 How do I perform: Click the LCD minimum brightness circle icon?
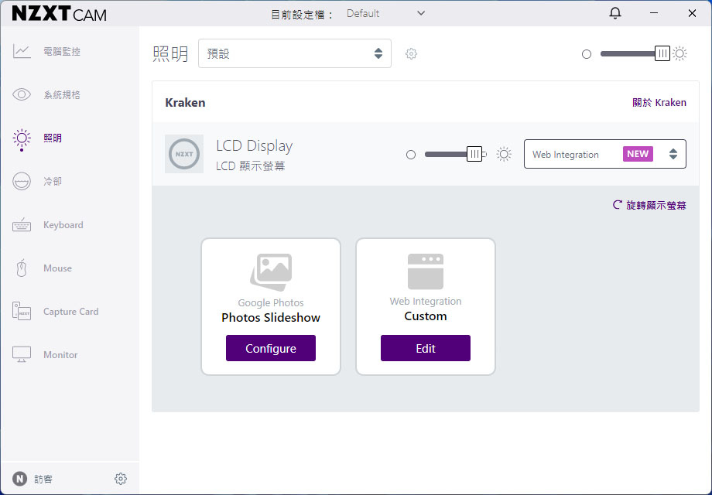tap(411, 155)
